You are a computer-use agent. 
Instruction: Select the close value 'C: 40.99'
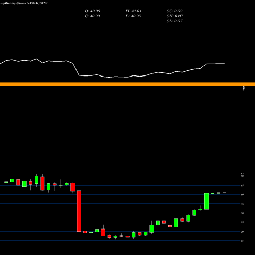92,16
